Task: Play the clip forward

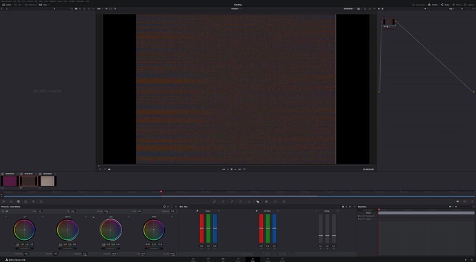Action: click(x=235, y=169)
